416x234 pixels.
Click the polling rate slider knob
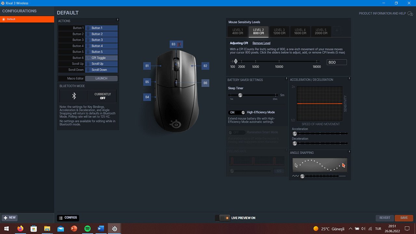click(x=232, y=171)
